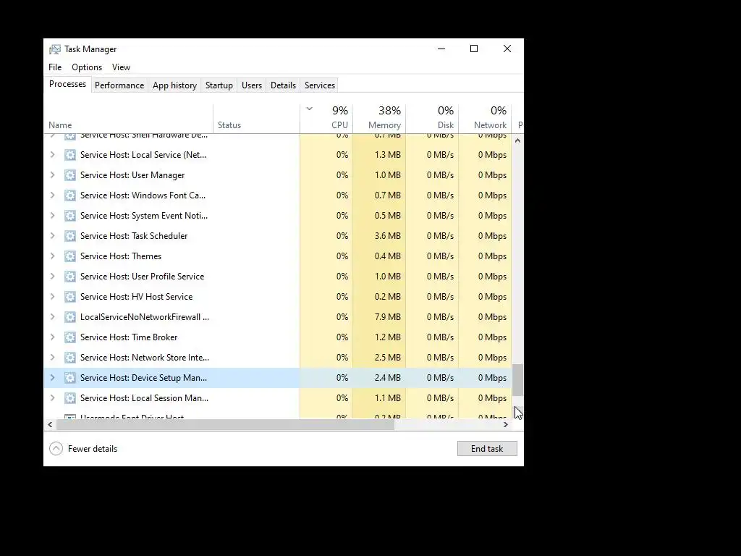Click gear icon of Network Store Inte... row
The height and width of the screenshot is (556, 741).
pos(70,358)
